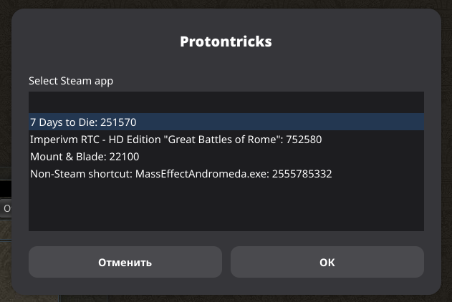
Task: Click the "Select Steam app" label
Action: click(x=71, y=81)
